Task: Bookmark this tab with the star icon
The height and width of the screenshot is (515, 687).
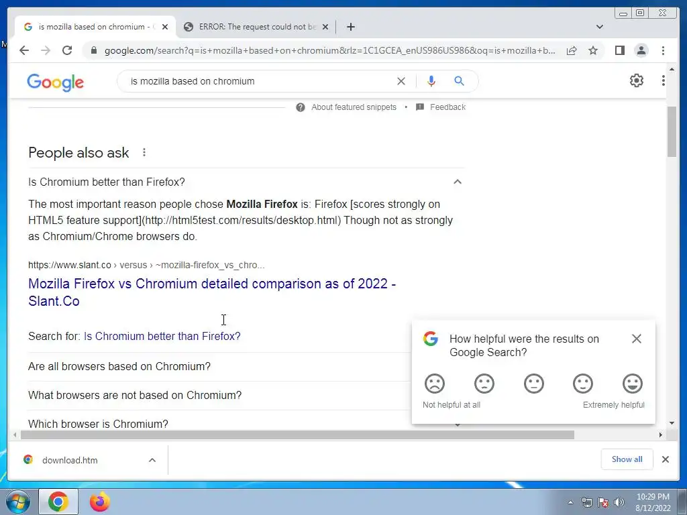Action: point(593,50)
